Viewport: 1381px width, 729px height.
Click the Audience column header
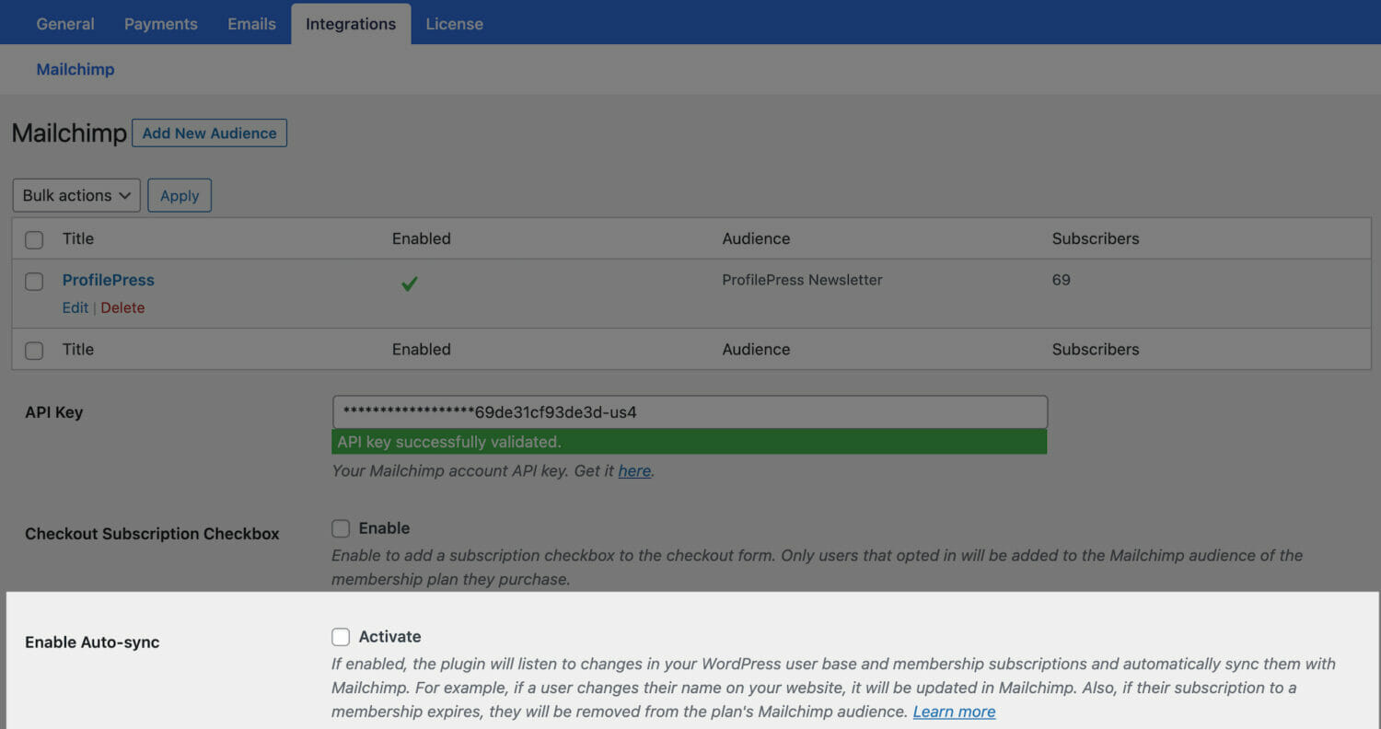[x=756, y=238]
